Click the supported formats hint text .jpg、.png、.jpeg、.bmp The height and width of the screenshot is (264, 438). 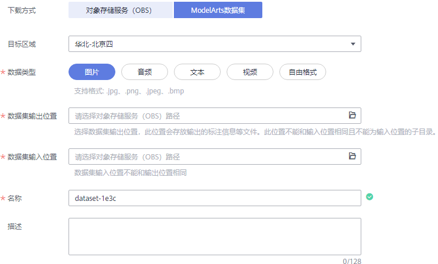[129, 91]
